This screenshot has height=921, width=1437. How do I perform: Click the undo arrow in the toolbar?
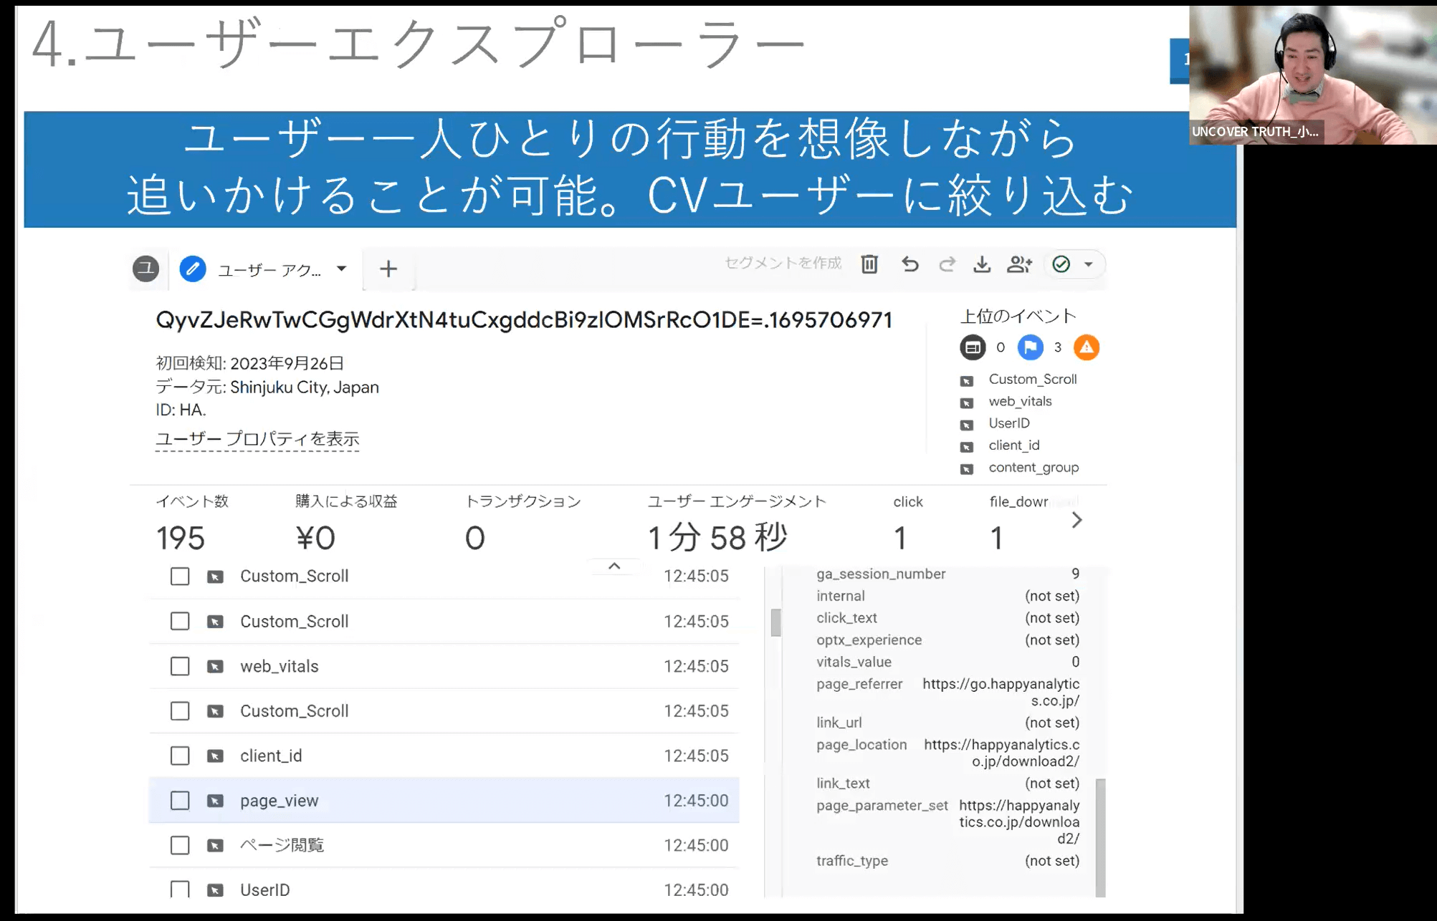click(x=910, y=264)
